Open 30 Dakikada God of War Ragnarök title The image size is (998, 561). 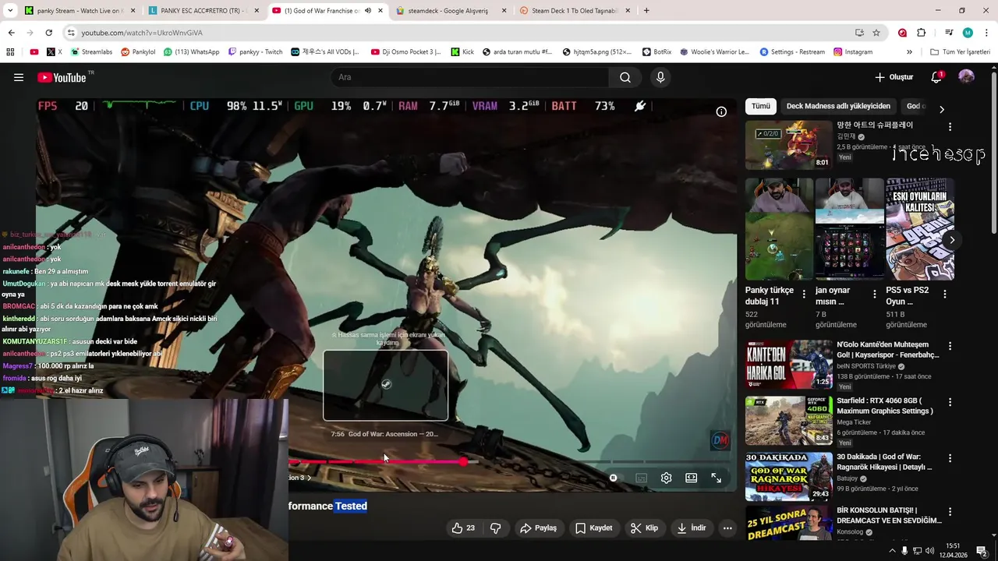[884, 462]
